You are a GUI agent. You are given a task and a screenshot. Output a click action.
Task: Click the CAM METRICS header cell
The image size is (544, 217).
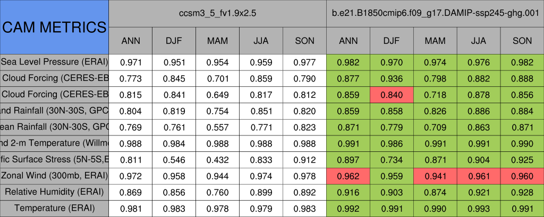pyautogui.click(x=54, y=27)
